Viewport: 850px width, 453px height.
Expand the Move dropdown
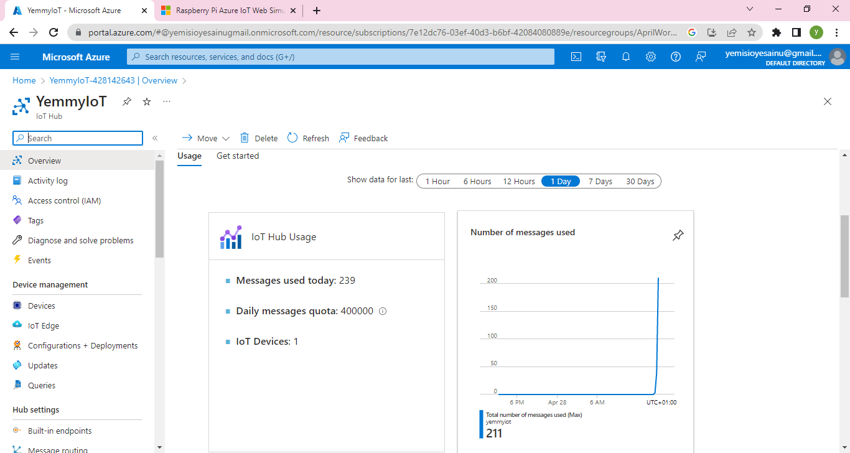coord(206,138)
